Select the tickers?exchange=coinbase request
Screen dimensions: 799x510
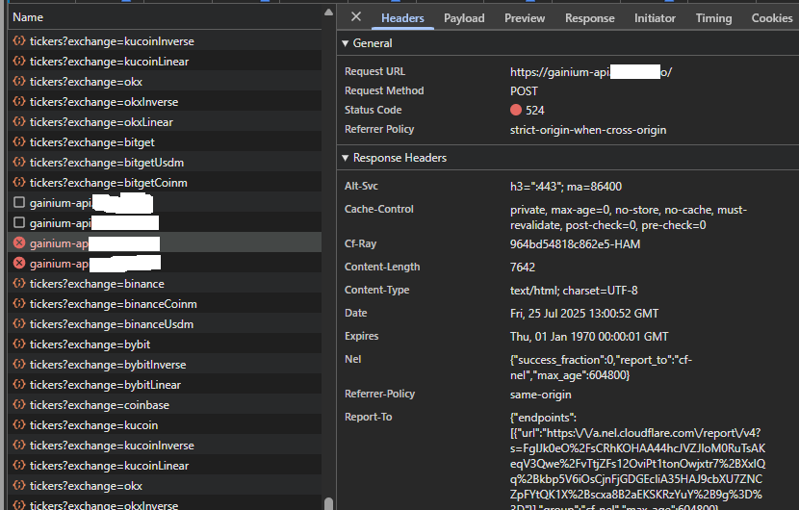tap(164, 405)
